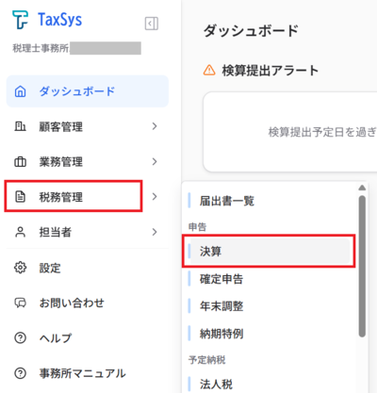The image size is (377, 393).
Task: Select 決算 in the submenu
Action: 269,252
